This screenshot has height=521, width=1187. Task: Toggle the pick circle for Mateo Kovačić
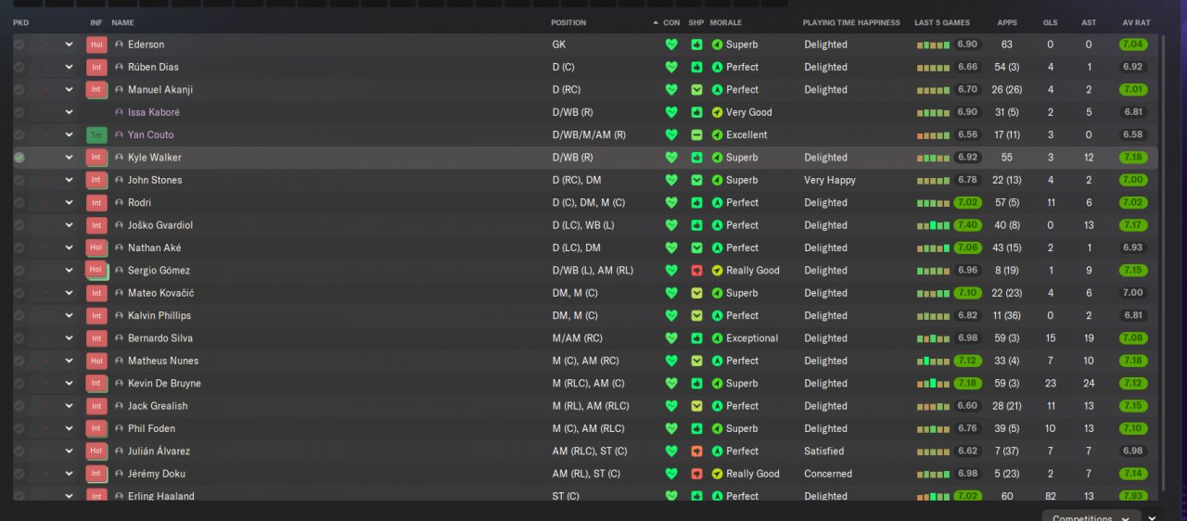(19, 293)
